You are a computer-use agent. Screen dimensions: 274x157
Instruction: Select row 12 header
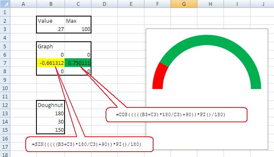[5, 105]
